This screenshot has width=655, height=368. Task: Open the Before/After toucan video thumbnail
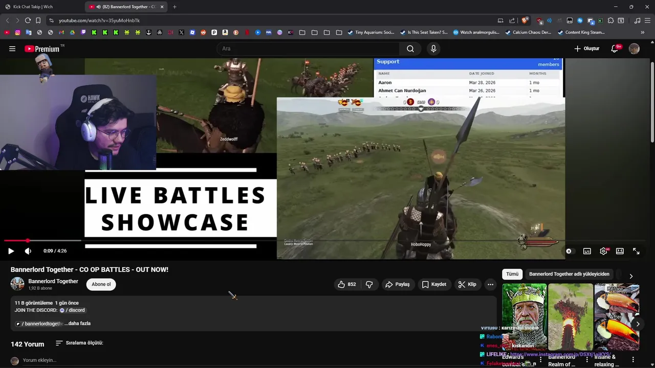[617, 317]
